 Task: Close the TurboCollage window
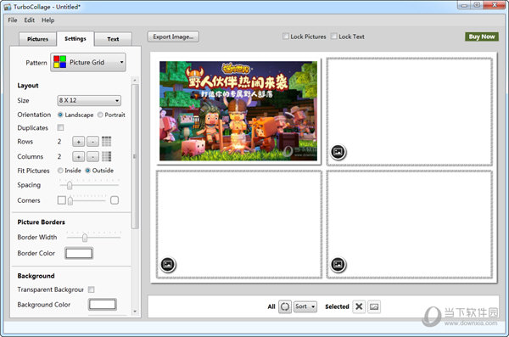[495, 5]
